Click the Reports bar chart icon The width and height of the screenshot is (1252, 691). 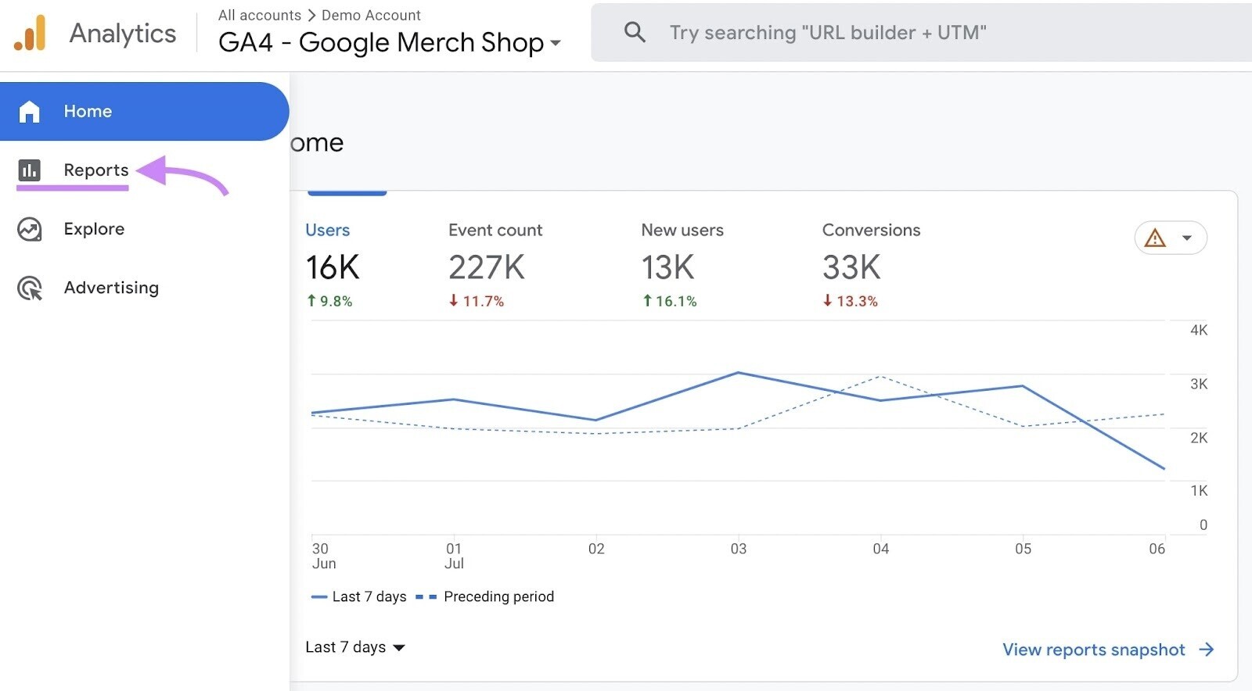pyautogui.click(x=29, y=170)
